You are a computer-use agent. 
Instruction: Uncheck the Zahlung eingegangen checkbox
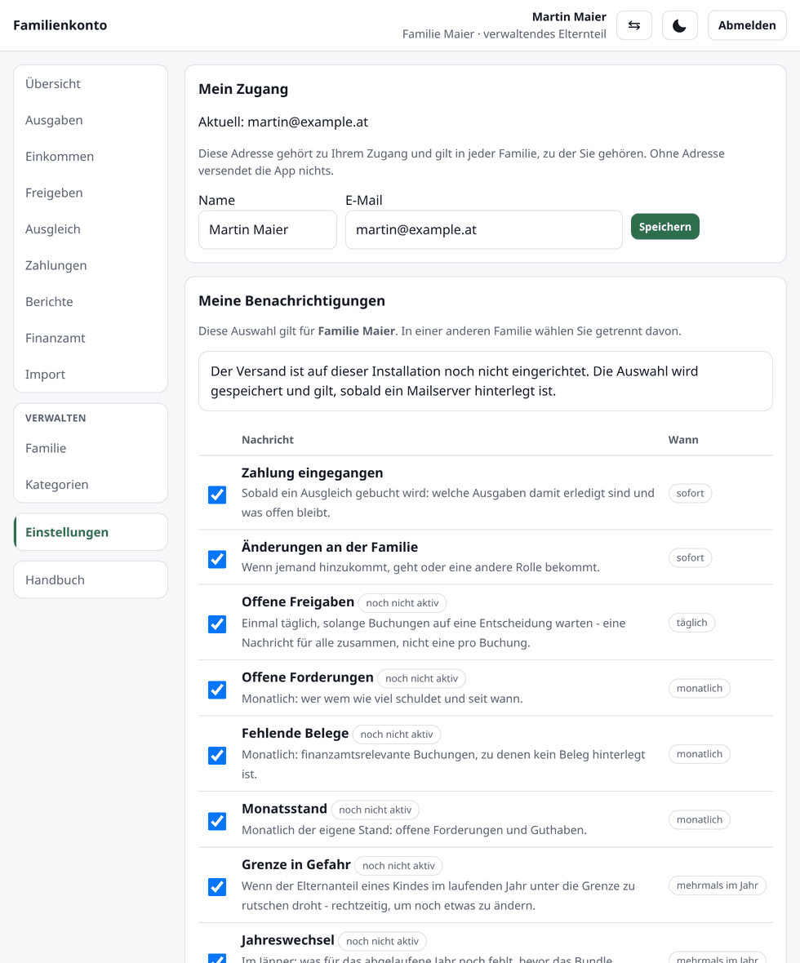click(217, 495)
